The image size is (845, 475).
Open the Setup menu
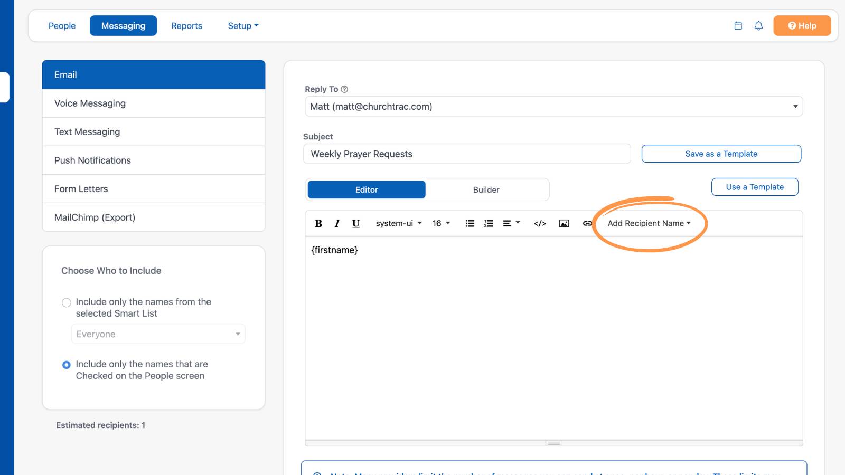(x=243, y=25)
